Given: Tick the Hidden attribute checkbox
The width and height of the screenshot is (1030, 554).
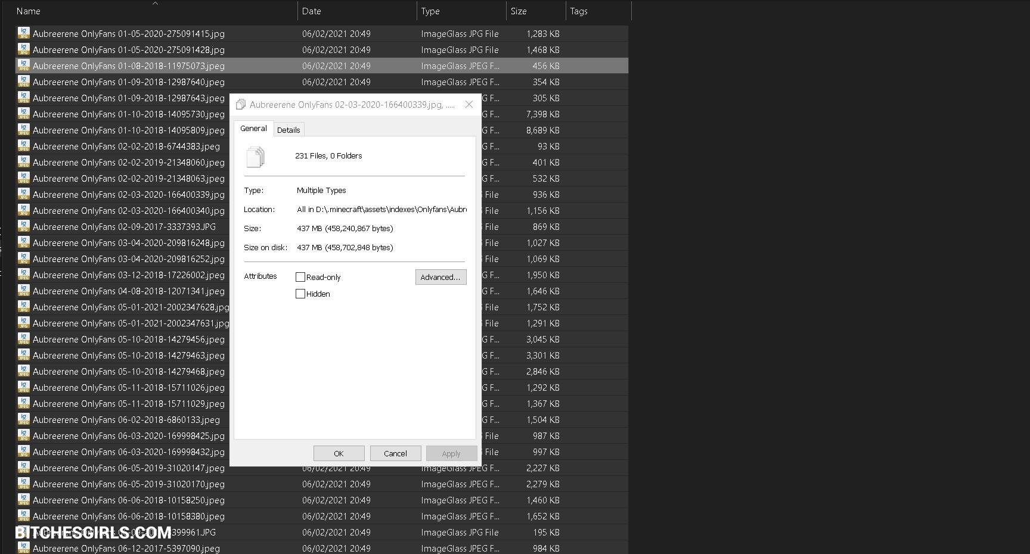Looking at the screenshot, I should tap(300, 294).
